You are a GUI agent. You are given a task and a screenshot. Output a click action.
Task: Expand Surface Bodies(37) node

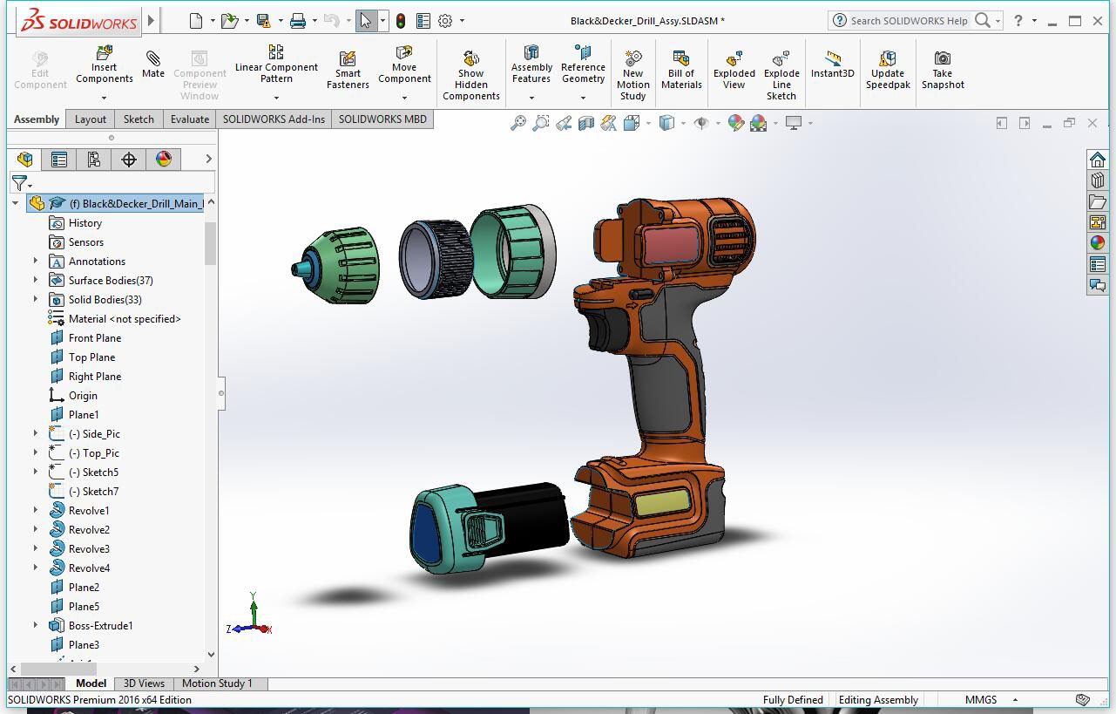(36, 280)
